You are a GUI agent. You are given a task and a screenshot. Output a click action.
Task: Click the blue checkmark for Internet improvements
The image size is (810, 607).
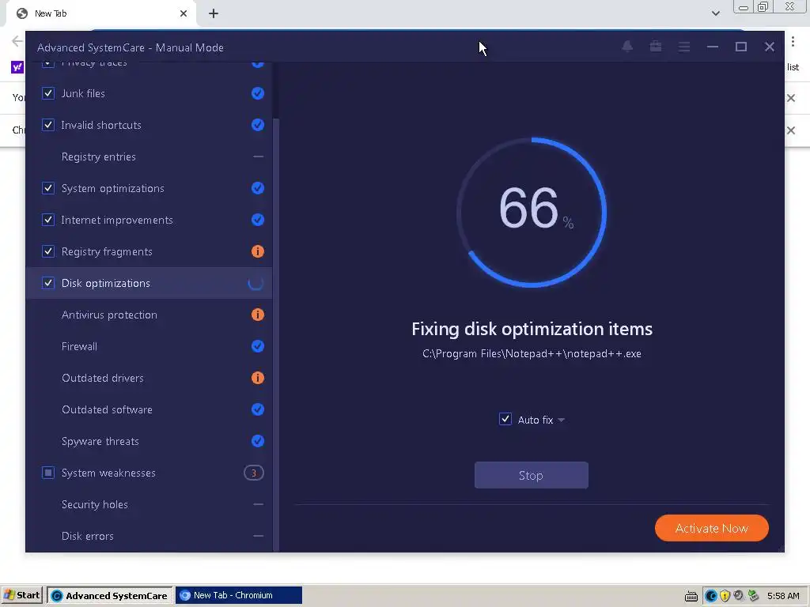click(x=257, y=220)
